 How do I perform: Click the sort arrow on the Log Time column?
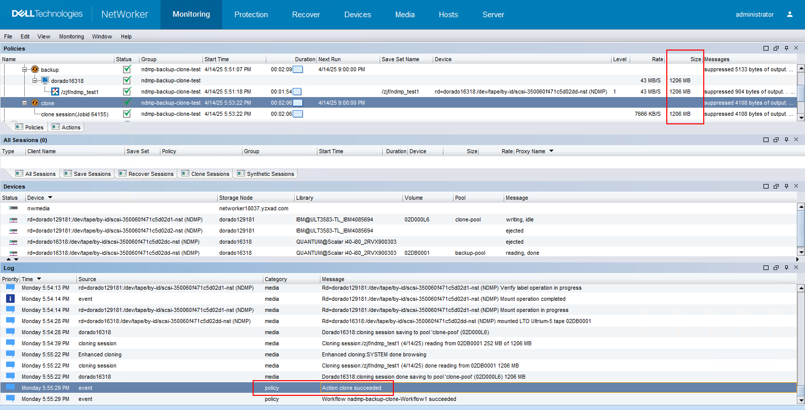(39, 279)
